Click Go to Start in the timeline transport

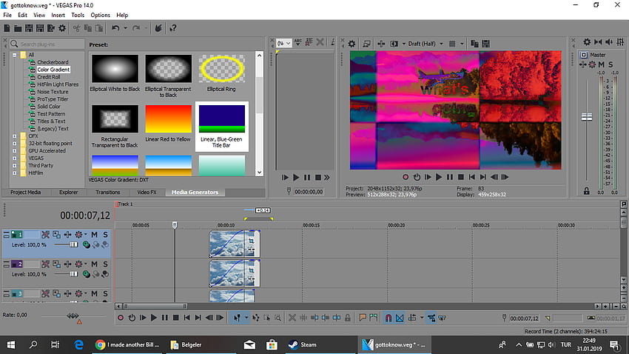click(x=187, y=318)
